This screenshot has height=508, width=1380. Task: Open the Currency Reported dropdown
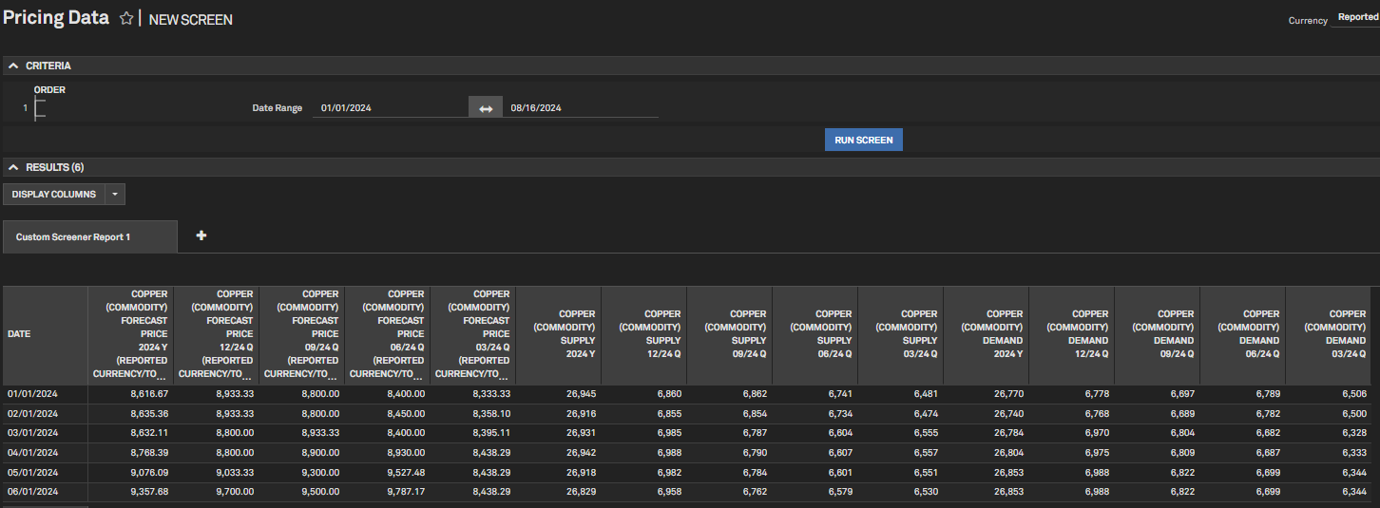1357,18
